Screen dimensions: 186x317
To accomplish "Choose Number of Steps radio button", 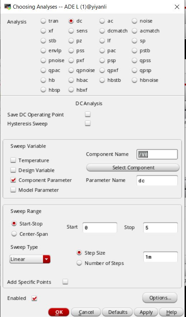I will click(x=79, y=263).
